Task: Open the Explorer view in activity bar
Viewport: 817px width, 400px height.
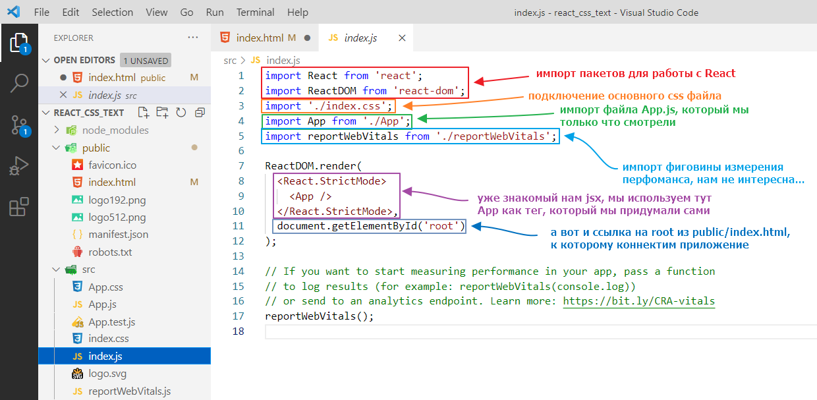Action: pyautogui.click(x=18, y=43)
